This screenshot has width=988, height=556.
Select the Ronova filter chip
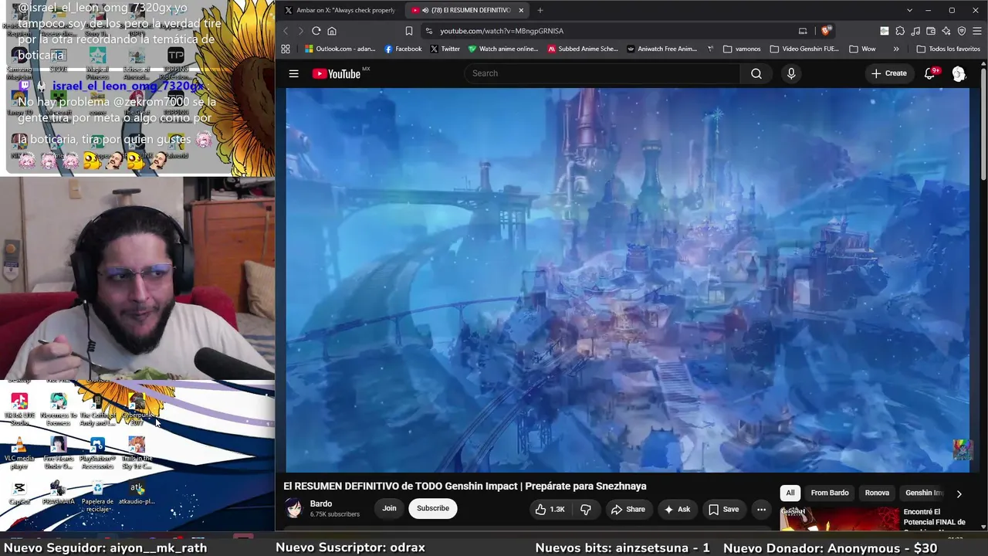[x=877, y=493]
